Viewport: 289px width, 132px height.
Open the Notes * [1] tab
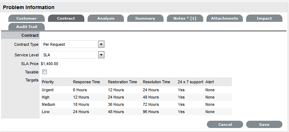185,19
